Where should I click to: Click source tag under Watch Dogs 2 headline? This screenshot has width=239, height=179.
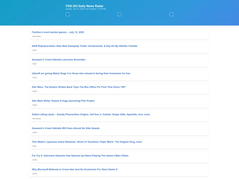tap(35, 77)
